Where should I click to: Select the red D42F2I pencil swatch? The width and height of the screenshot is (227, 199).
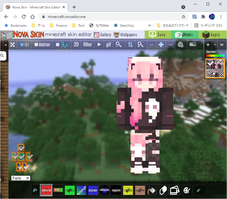(46, 190)
